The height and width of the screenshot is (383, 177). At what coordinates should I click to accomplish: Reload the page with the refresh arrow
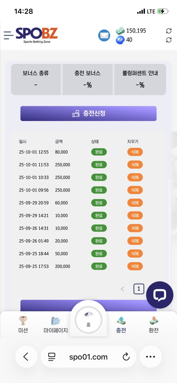click(126, 357)
